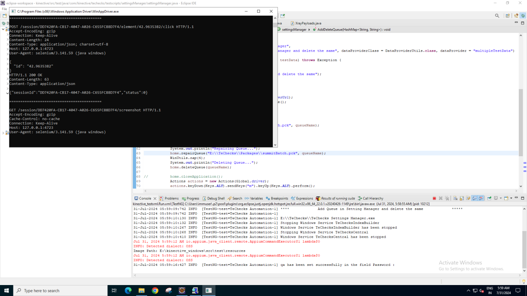Toggle Word Wrap in the Console
527x296 pixels.
468,199
